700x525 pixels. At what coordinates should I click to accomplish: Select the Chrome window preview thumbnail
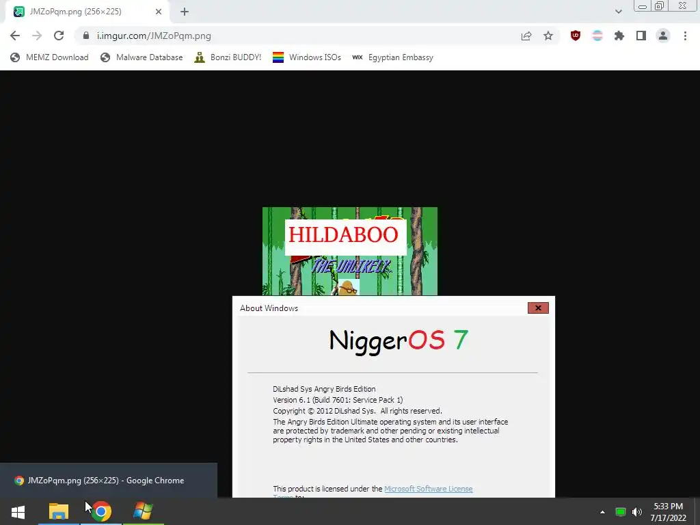tap(109, 481)
